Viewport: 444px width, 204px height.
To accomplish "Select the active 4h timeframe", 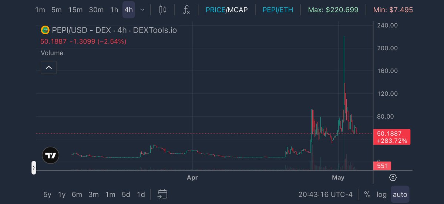I will point(128,10).
